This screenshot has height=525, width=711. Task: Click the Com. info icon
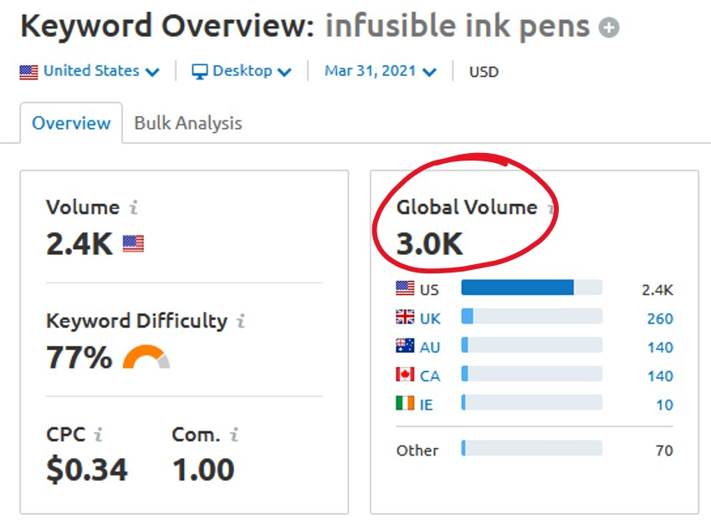[234, 435]
